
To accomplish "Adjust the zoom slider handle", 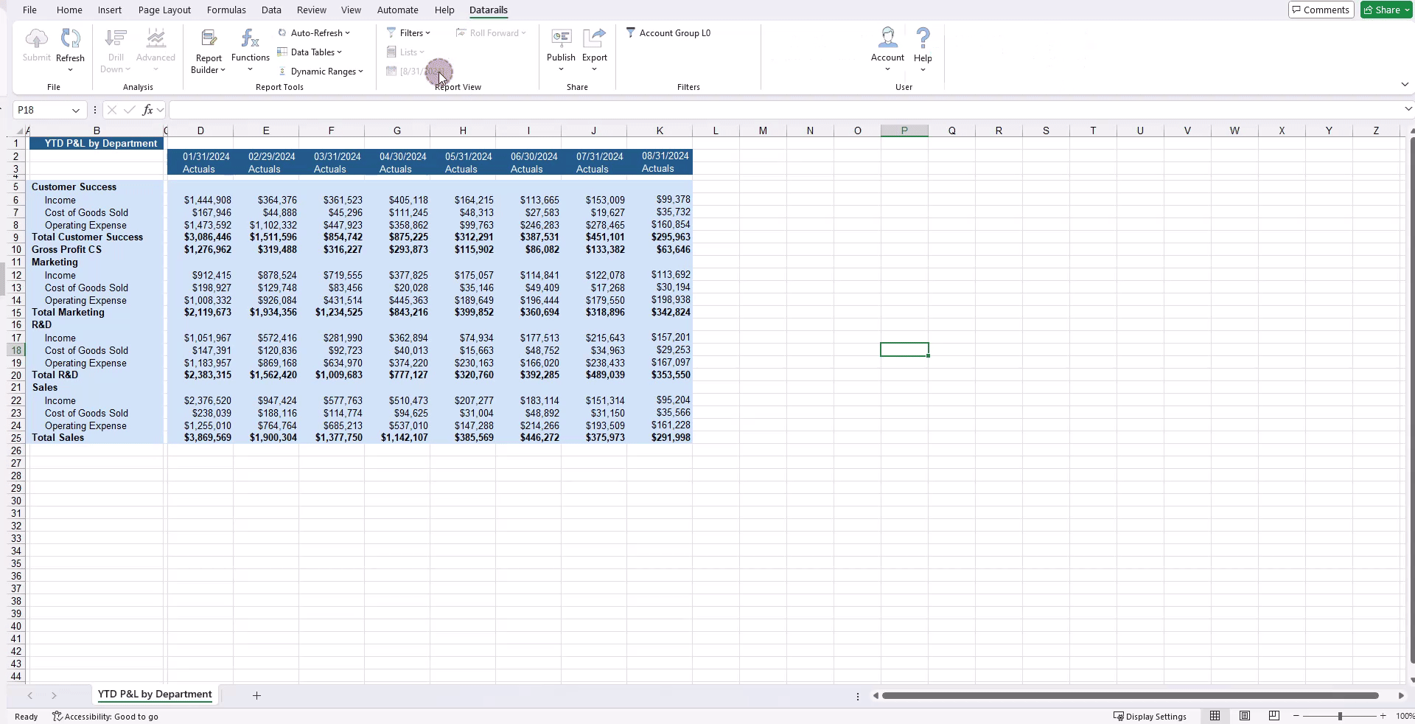I will click(1340, 716).
